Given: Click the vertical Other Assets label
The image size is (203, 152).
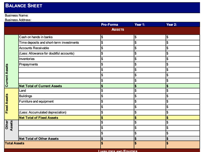Looking at the screenshot, I should [x=9, y=125].
